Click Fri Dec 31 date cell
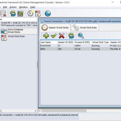 [x=116, y=46]
